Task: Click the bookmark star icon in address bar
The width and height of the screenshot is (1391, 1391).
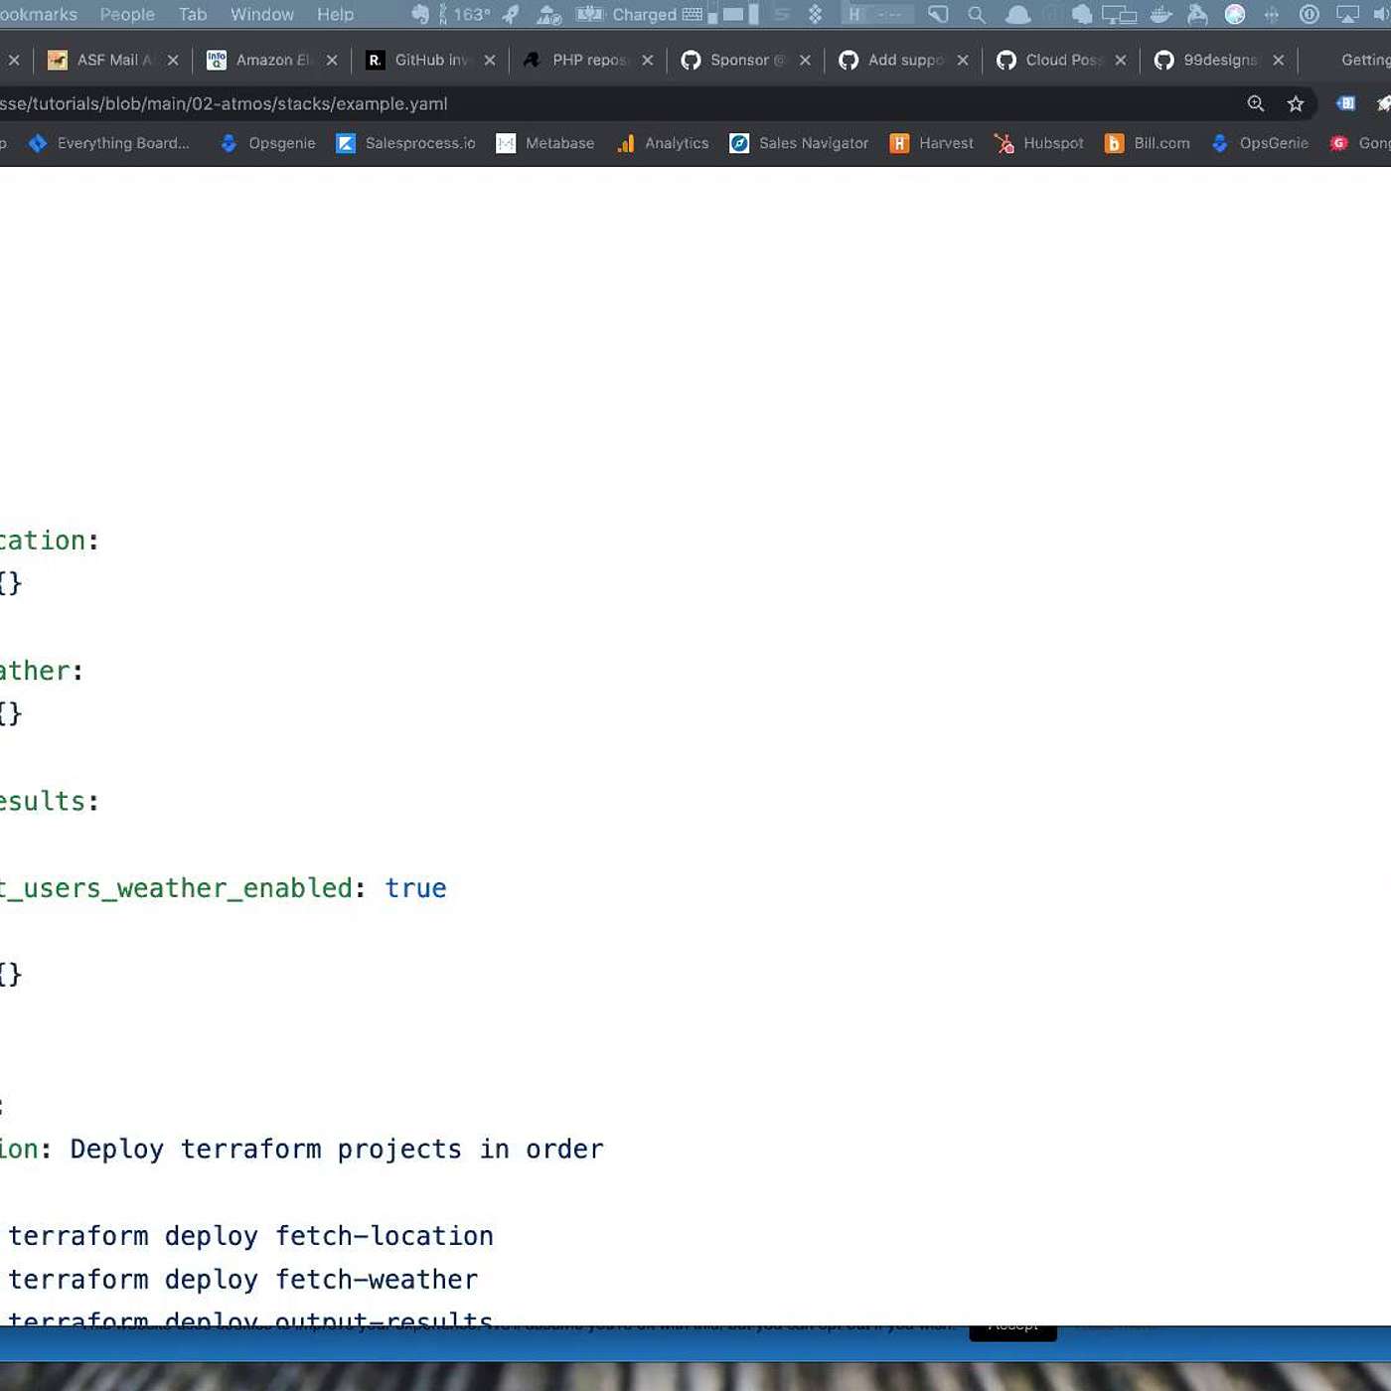Action: (x=1295, y=103)
